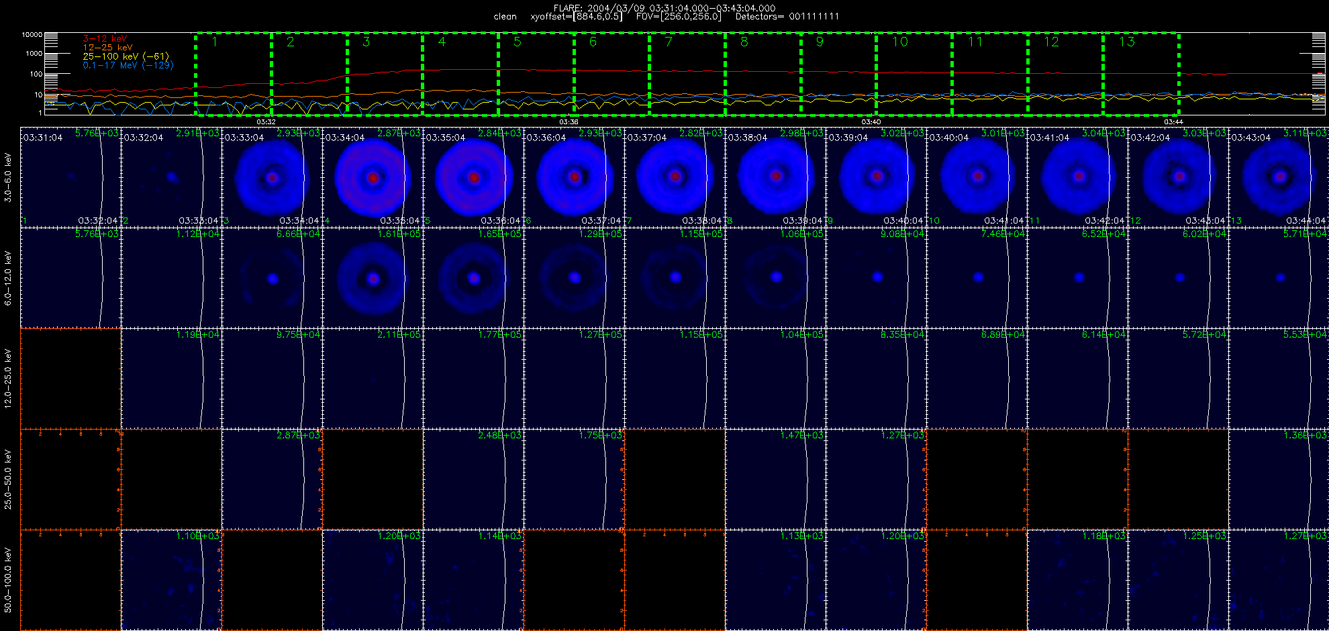Viewport: 1329px width, 631px height.
Task: Click the 03:44:04 end time label
Action: (x=1306, y=220)
